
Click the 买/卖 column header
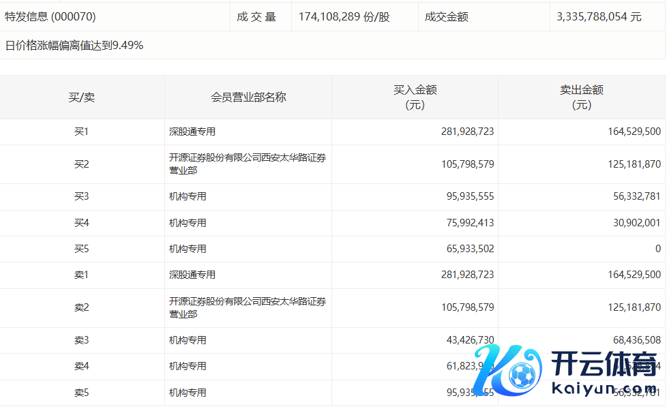tap(82, 97)
